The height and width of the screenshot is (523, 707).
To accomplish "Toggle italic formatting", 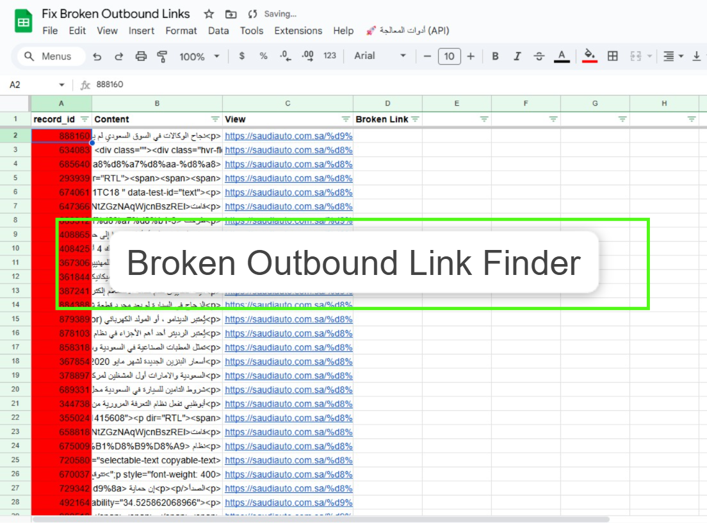I will [517, 56].
